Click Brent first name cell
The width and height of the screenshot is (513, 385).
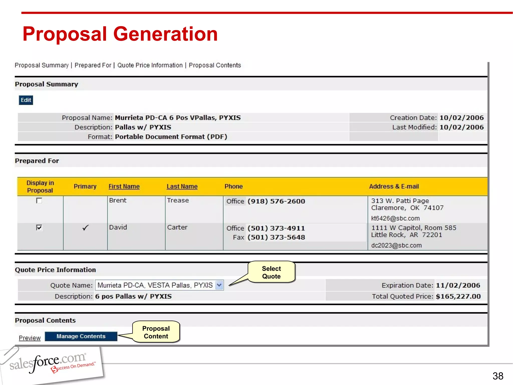pos(118,200)
